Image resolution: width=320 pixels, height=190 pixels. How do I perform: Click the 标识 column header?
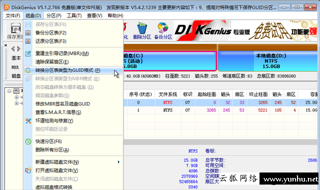(x=187, y=94)
